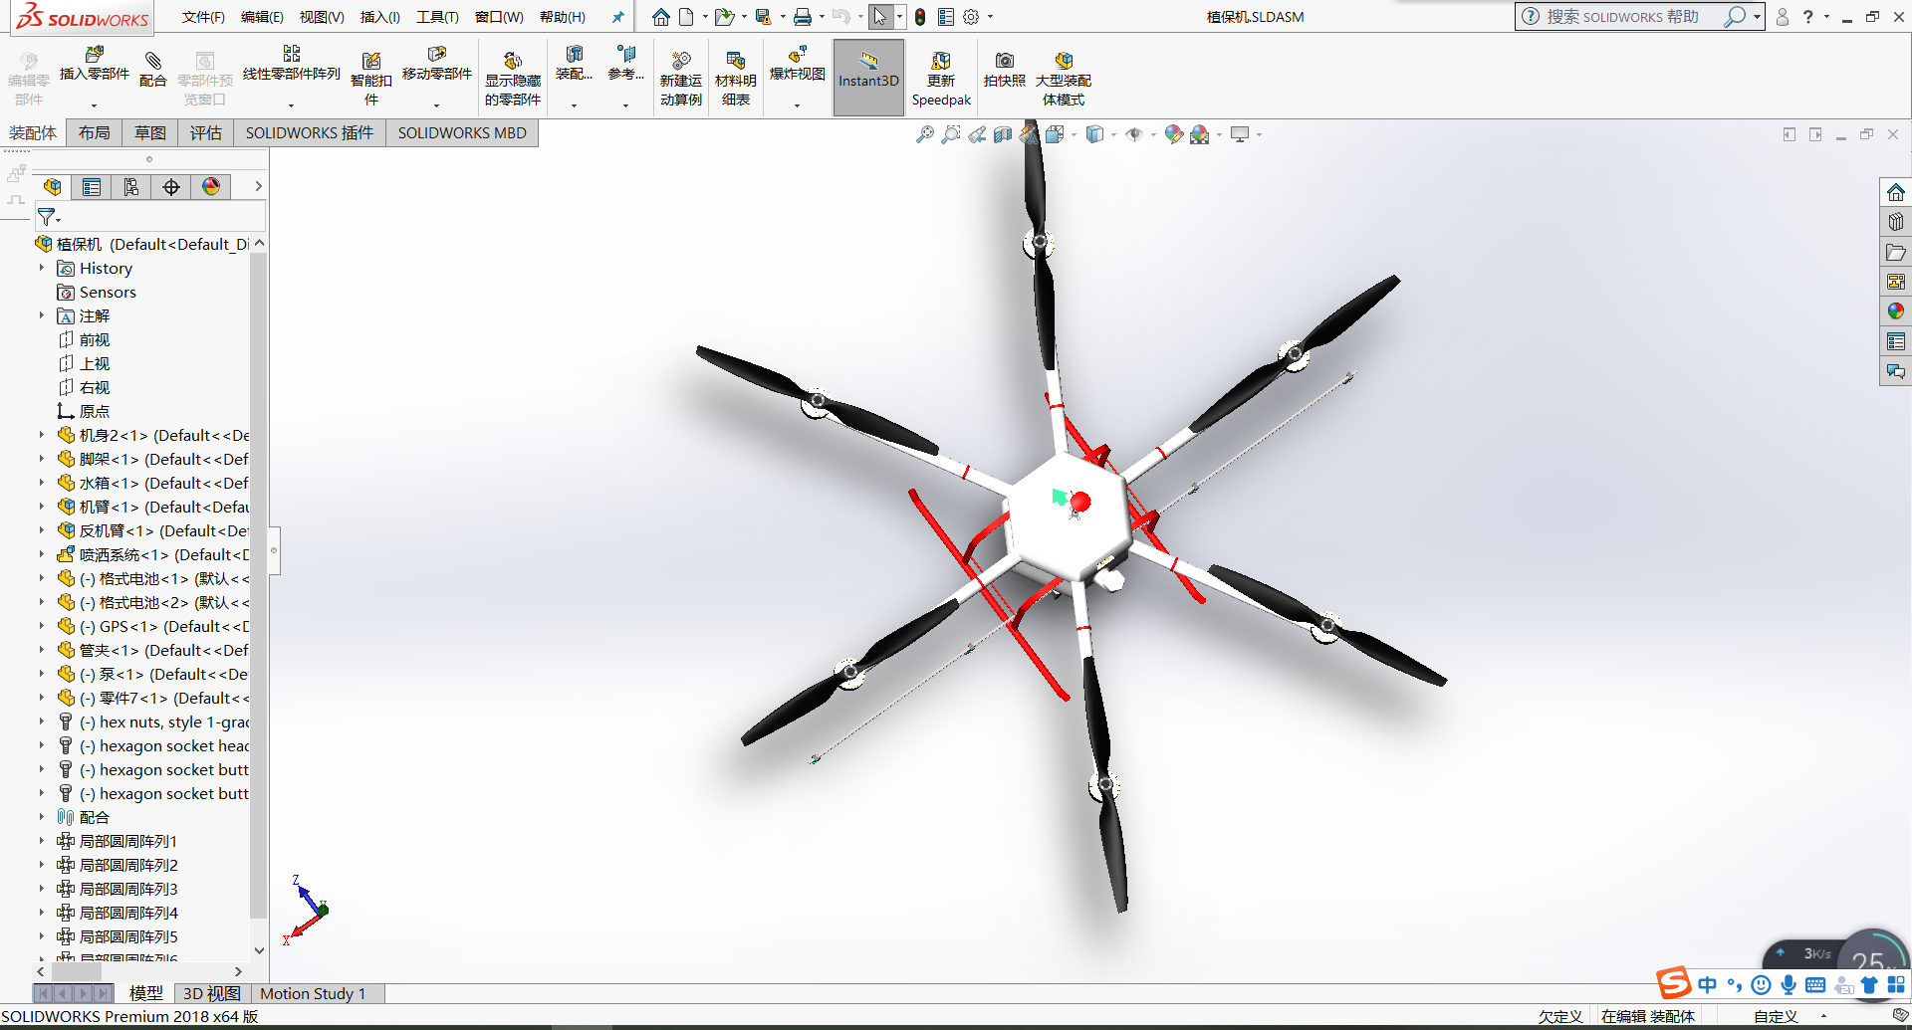The width and height of the screenshot is (1912, 1030).
Task: Expand the 配合 mates folder node
Action: click(x=41, y=817)
